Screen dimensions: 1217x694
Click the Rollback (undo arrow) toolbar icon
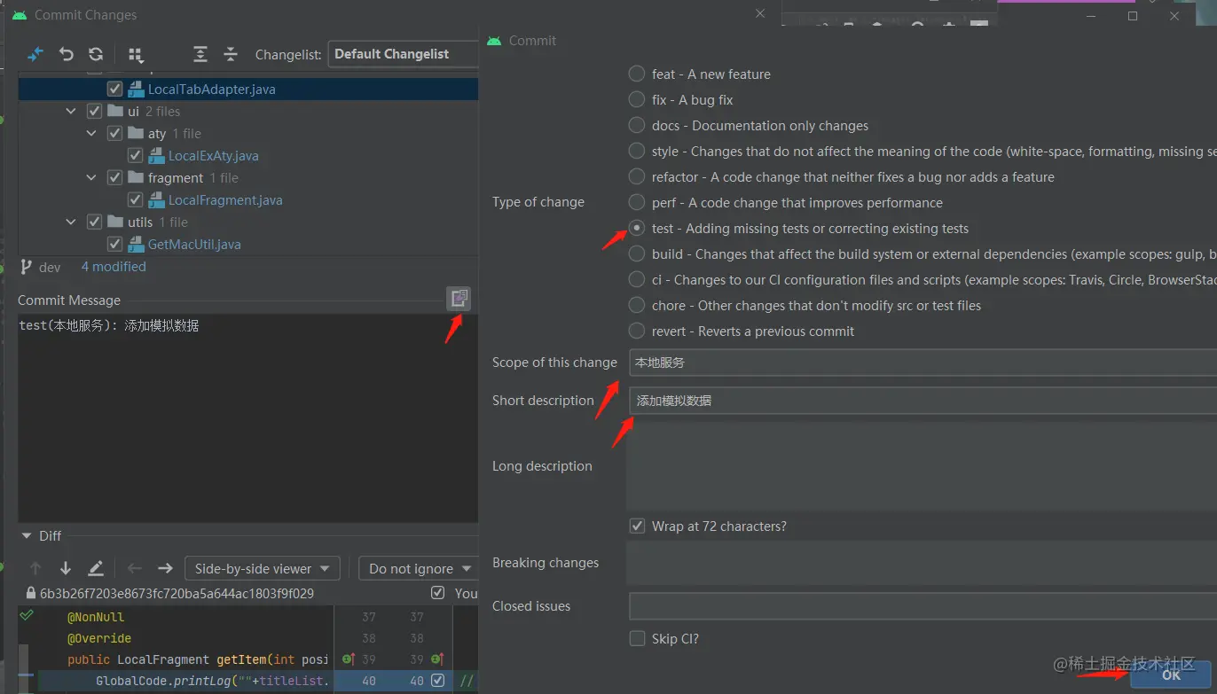point(67,54)
